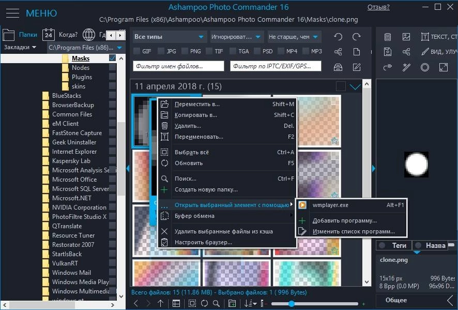Viewport: 458px width, 310px height.
Task: Click the plus icon to enlarge thumbnails
Action: tap(363, 304)
